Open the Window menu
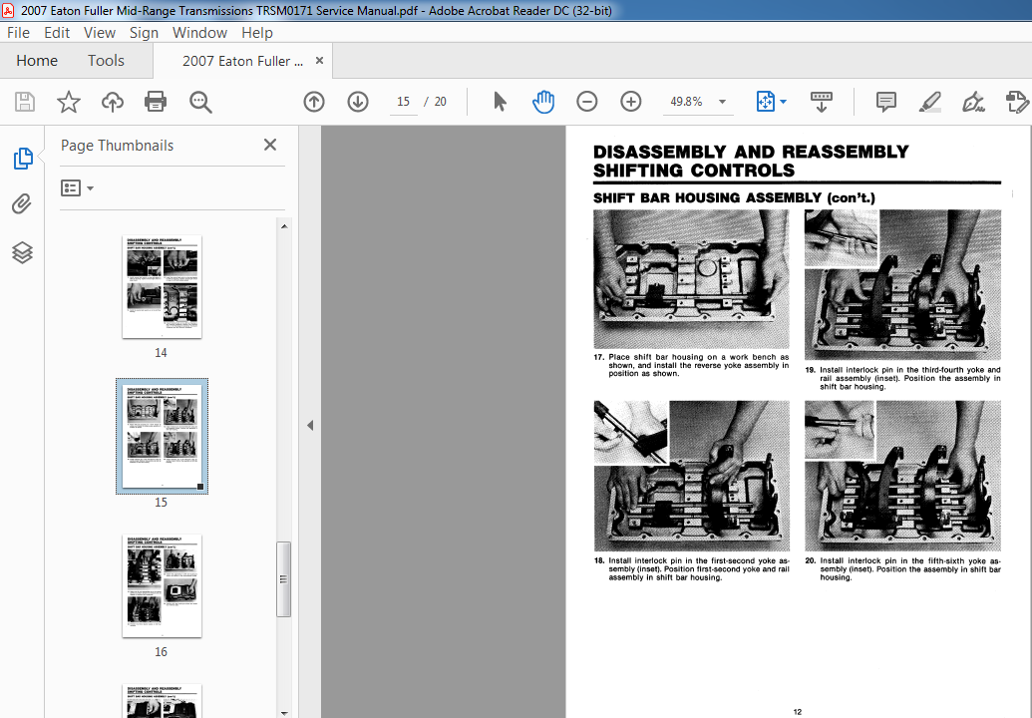The height and width of the screenshot is (718, 1032). click(199, 33)
